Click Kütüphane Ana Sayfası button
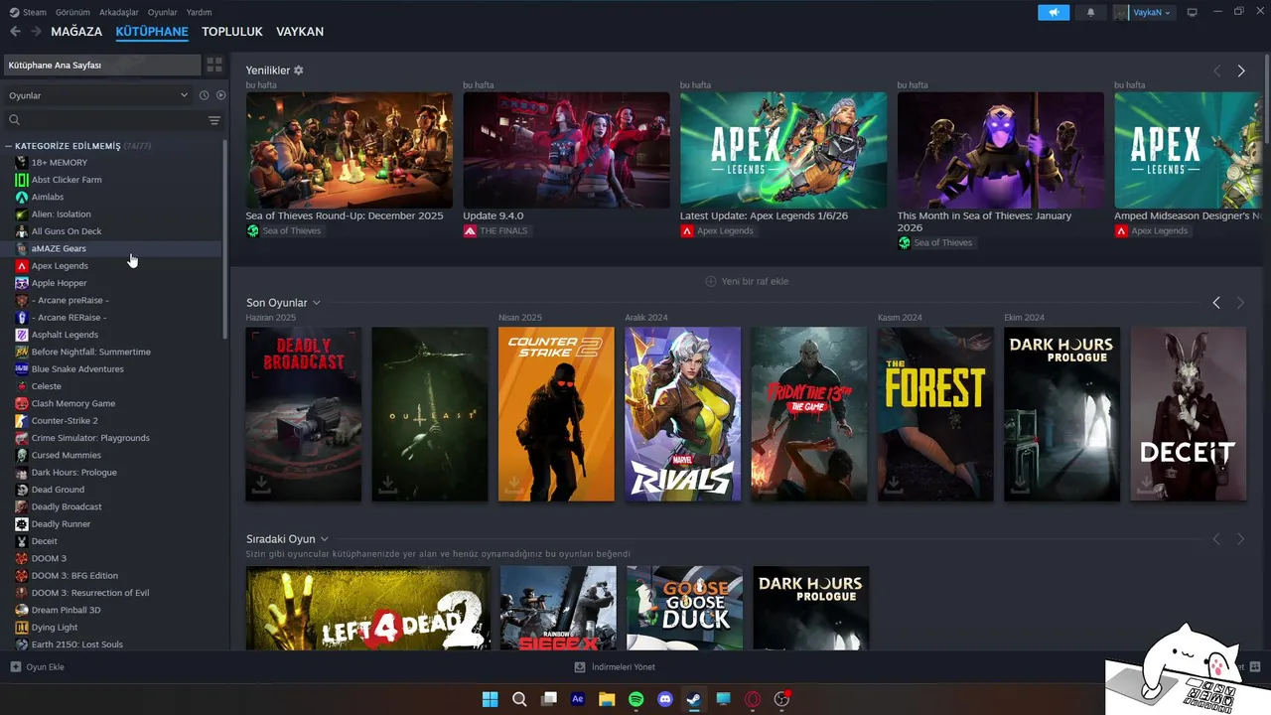The width and height of the screenshot is (1271, 715). (101, 65)
